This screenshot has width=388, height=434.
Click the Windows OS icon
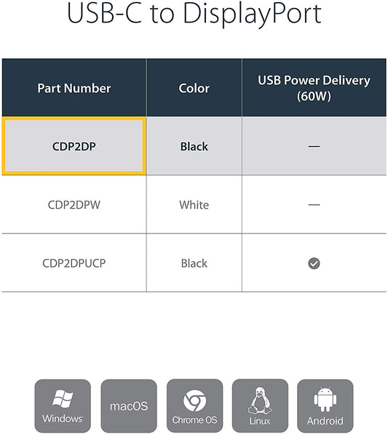click(63, 406)
